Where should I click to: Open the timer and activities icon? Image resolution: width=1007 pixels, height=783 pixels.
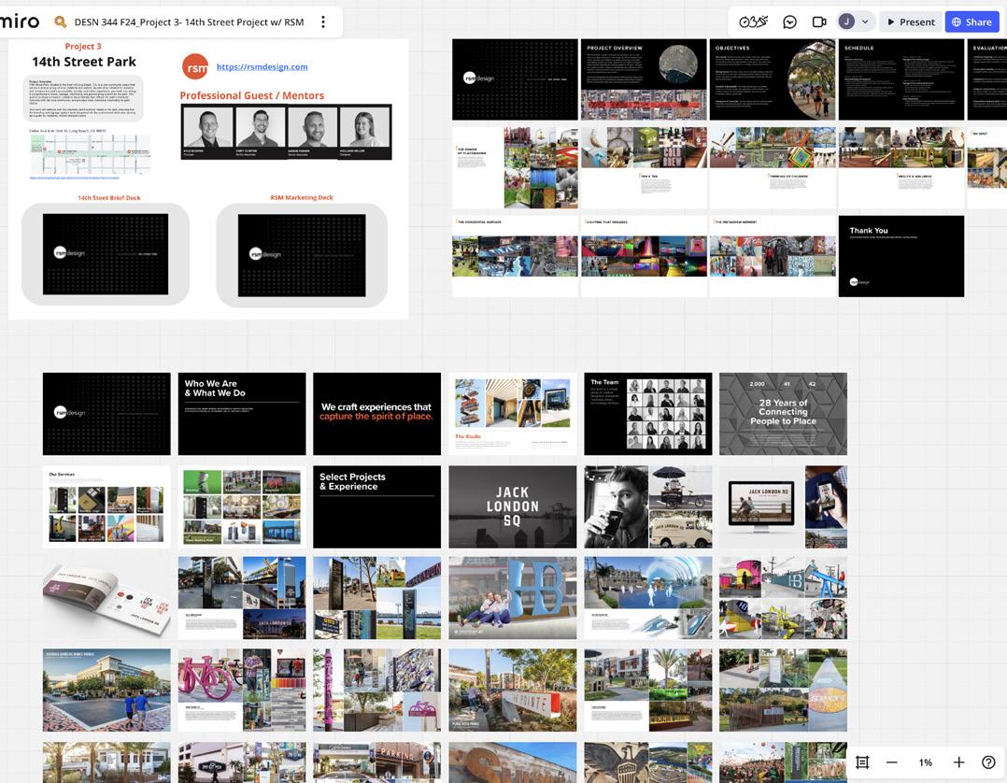coord(753,21)
